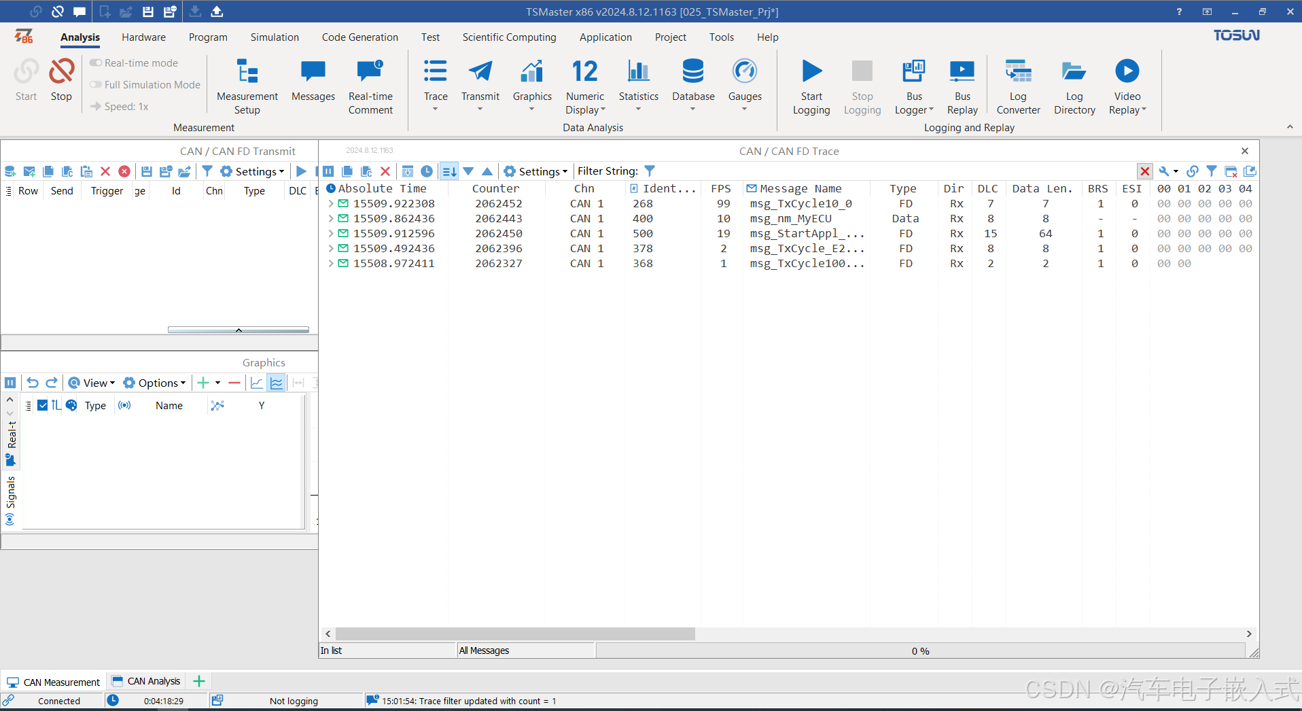Screen dimensions: 1302x711
Task: Open the Log Directory
Action: [1074, 86]
